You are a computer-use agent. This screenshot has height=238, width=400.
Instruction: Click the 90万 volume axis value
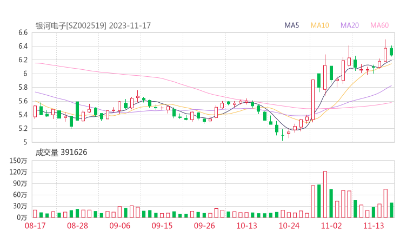pyautogui.click(x=20, y=183)
